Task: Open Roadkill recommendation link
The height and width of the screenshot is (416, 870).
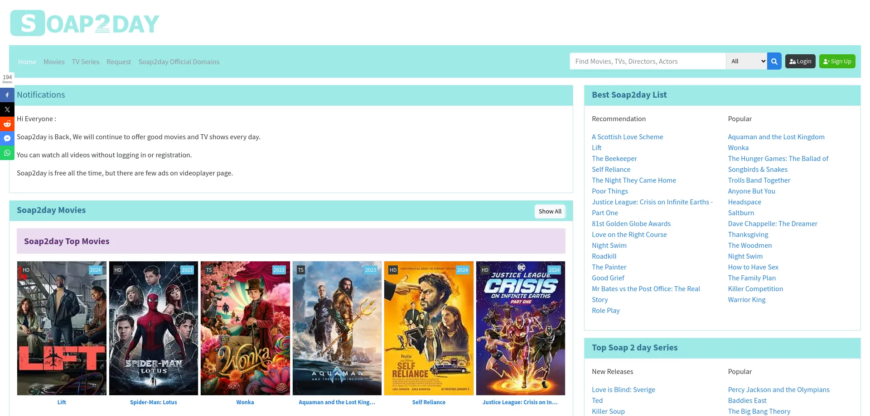Action: point(604,256)
